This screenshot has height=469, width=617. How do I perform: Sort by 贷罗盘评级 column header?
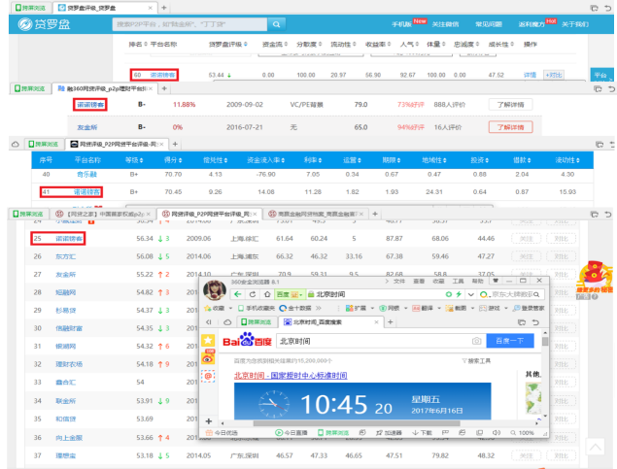(227, 45)
